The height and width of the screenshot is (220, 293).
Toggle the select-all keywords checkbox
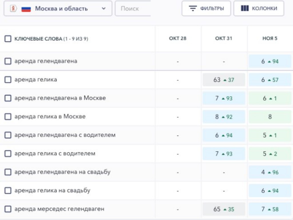point(8,39)
